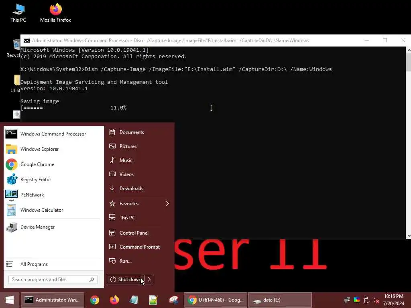This screenshot has width=411, height=308.
Task: Open This PC from Start menu right pane
Action: point(139,218)
